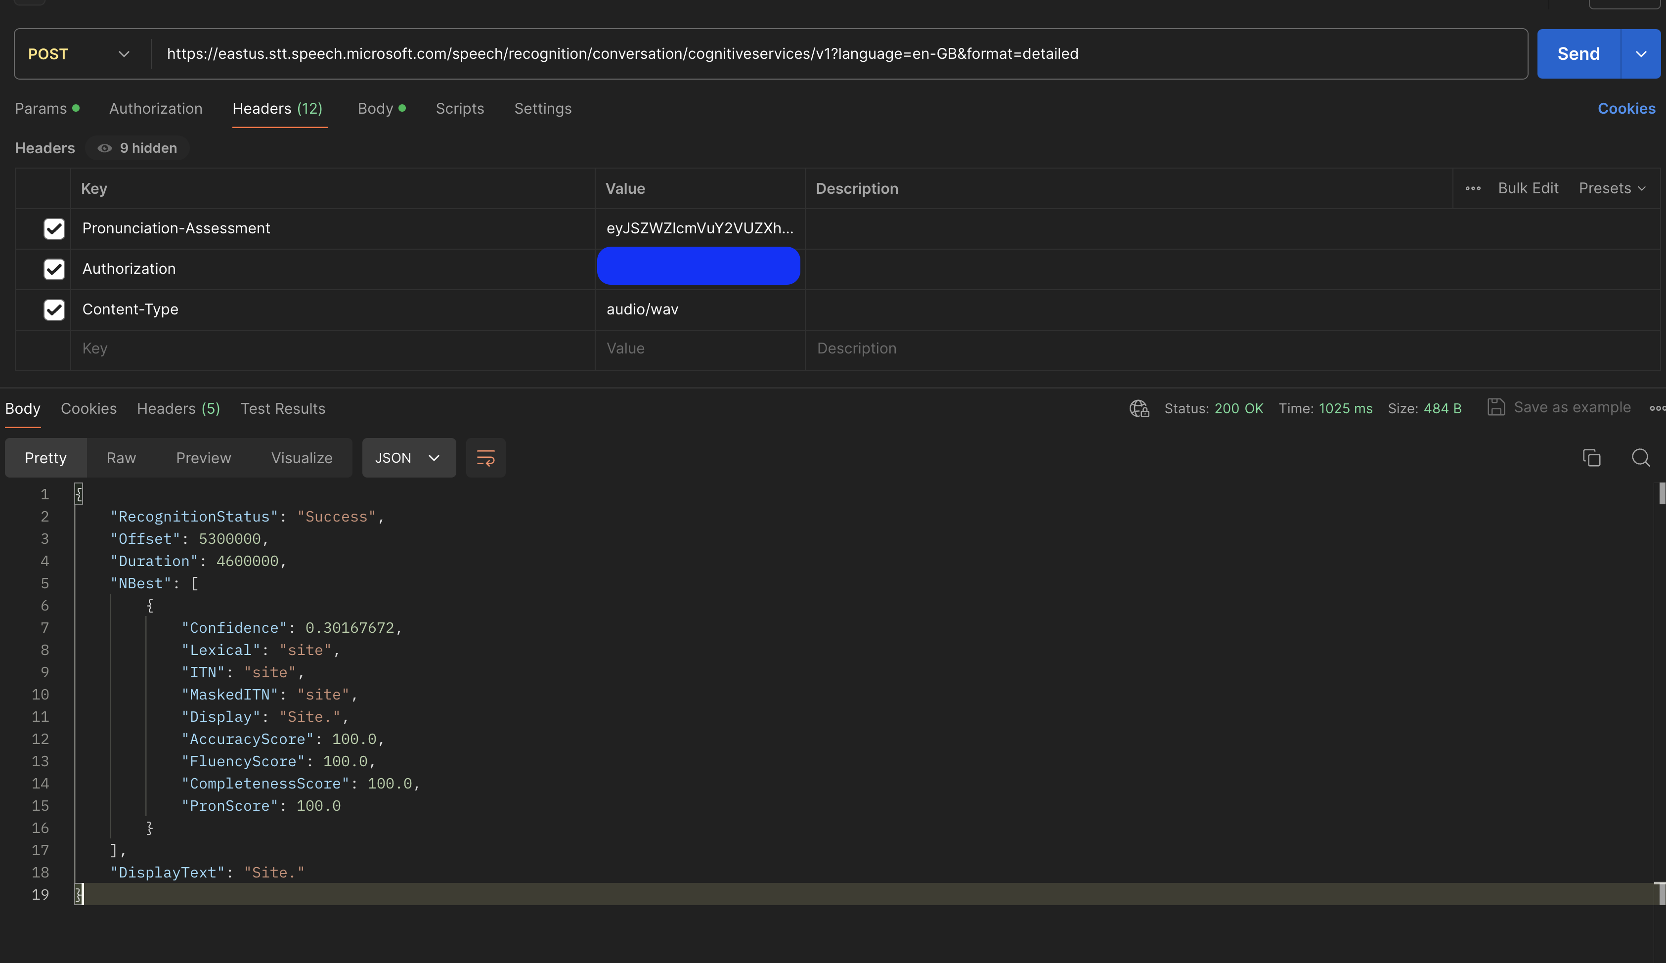Switch to Visualize response view
Screen dimensions: 1666x963
[302, 458]
